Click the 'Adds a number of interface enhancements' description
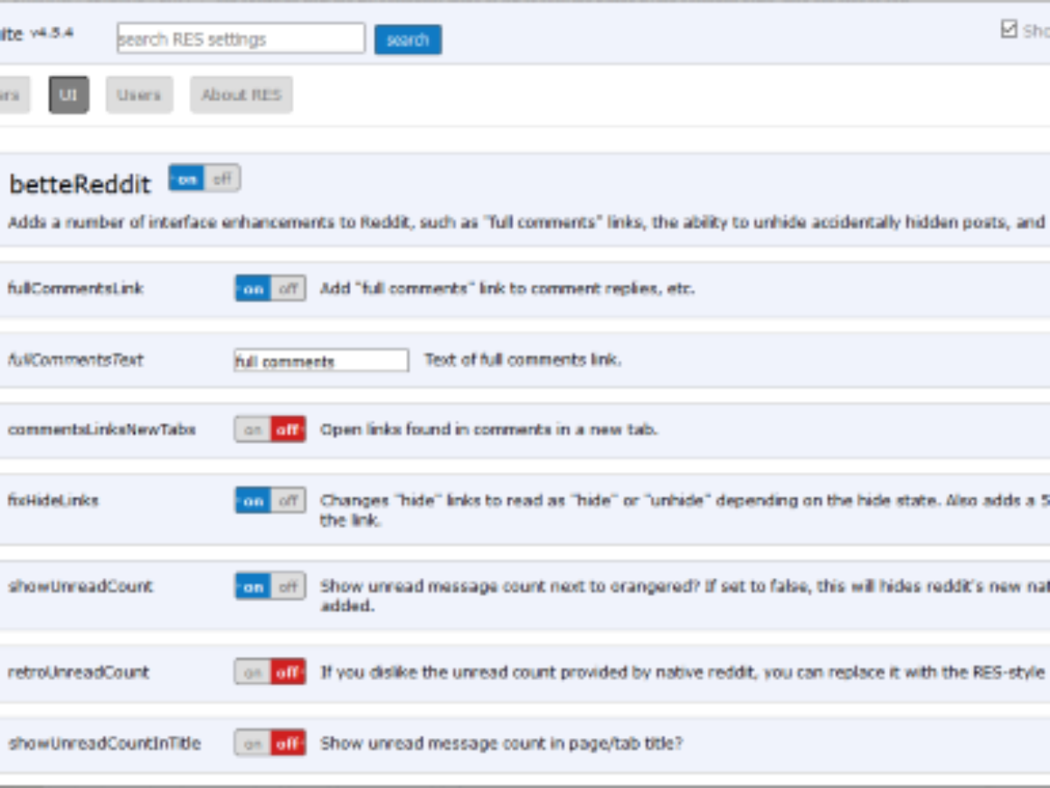The image size is (1050, 788). pyautogui.click(x=528, y=222)
